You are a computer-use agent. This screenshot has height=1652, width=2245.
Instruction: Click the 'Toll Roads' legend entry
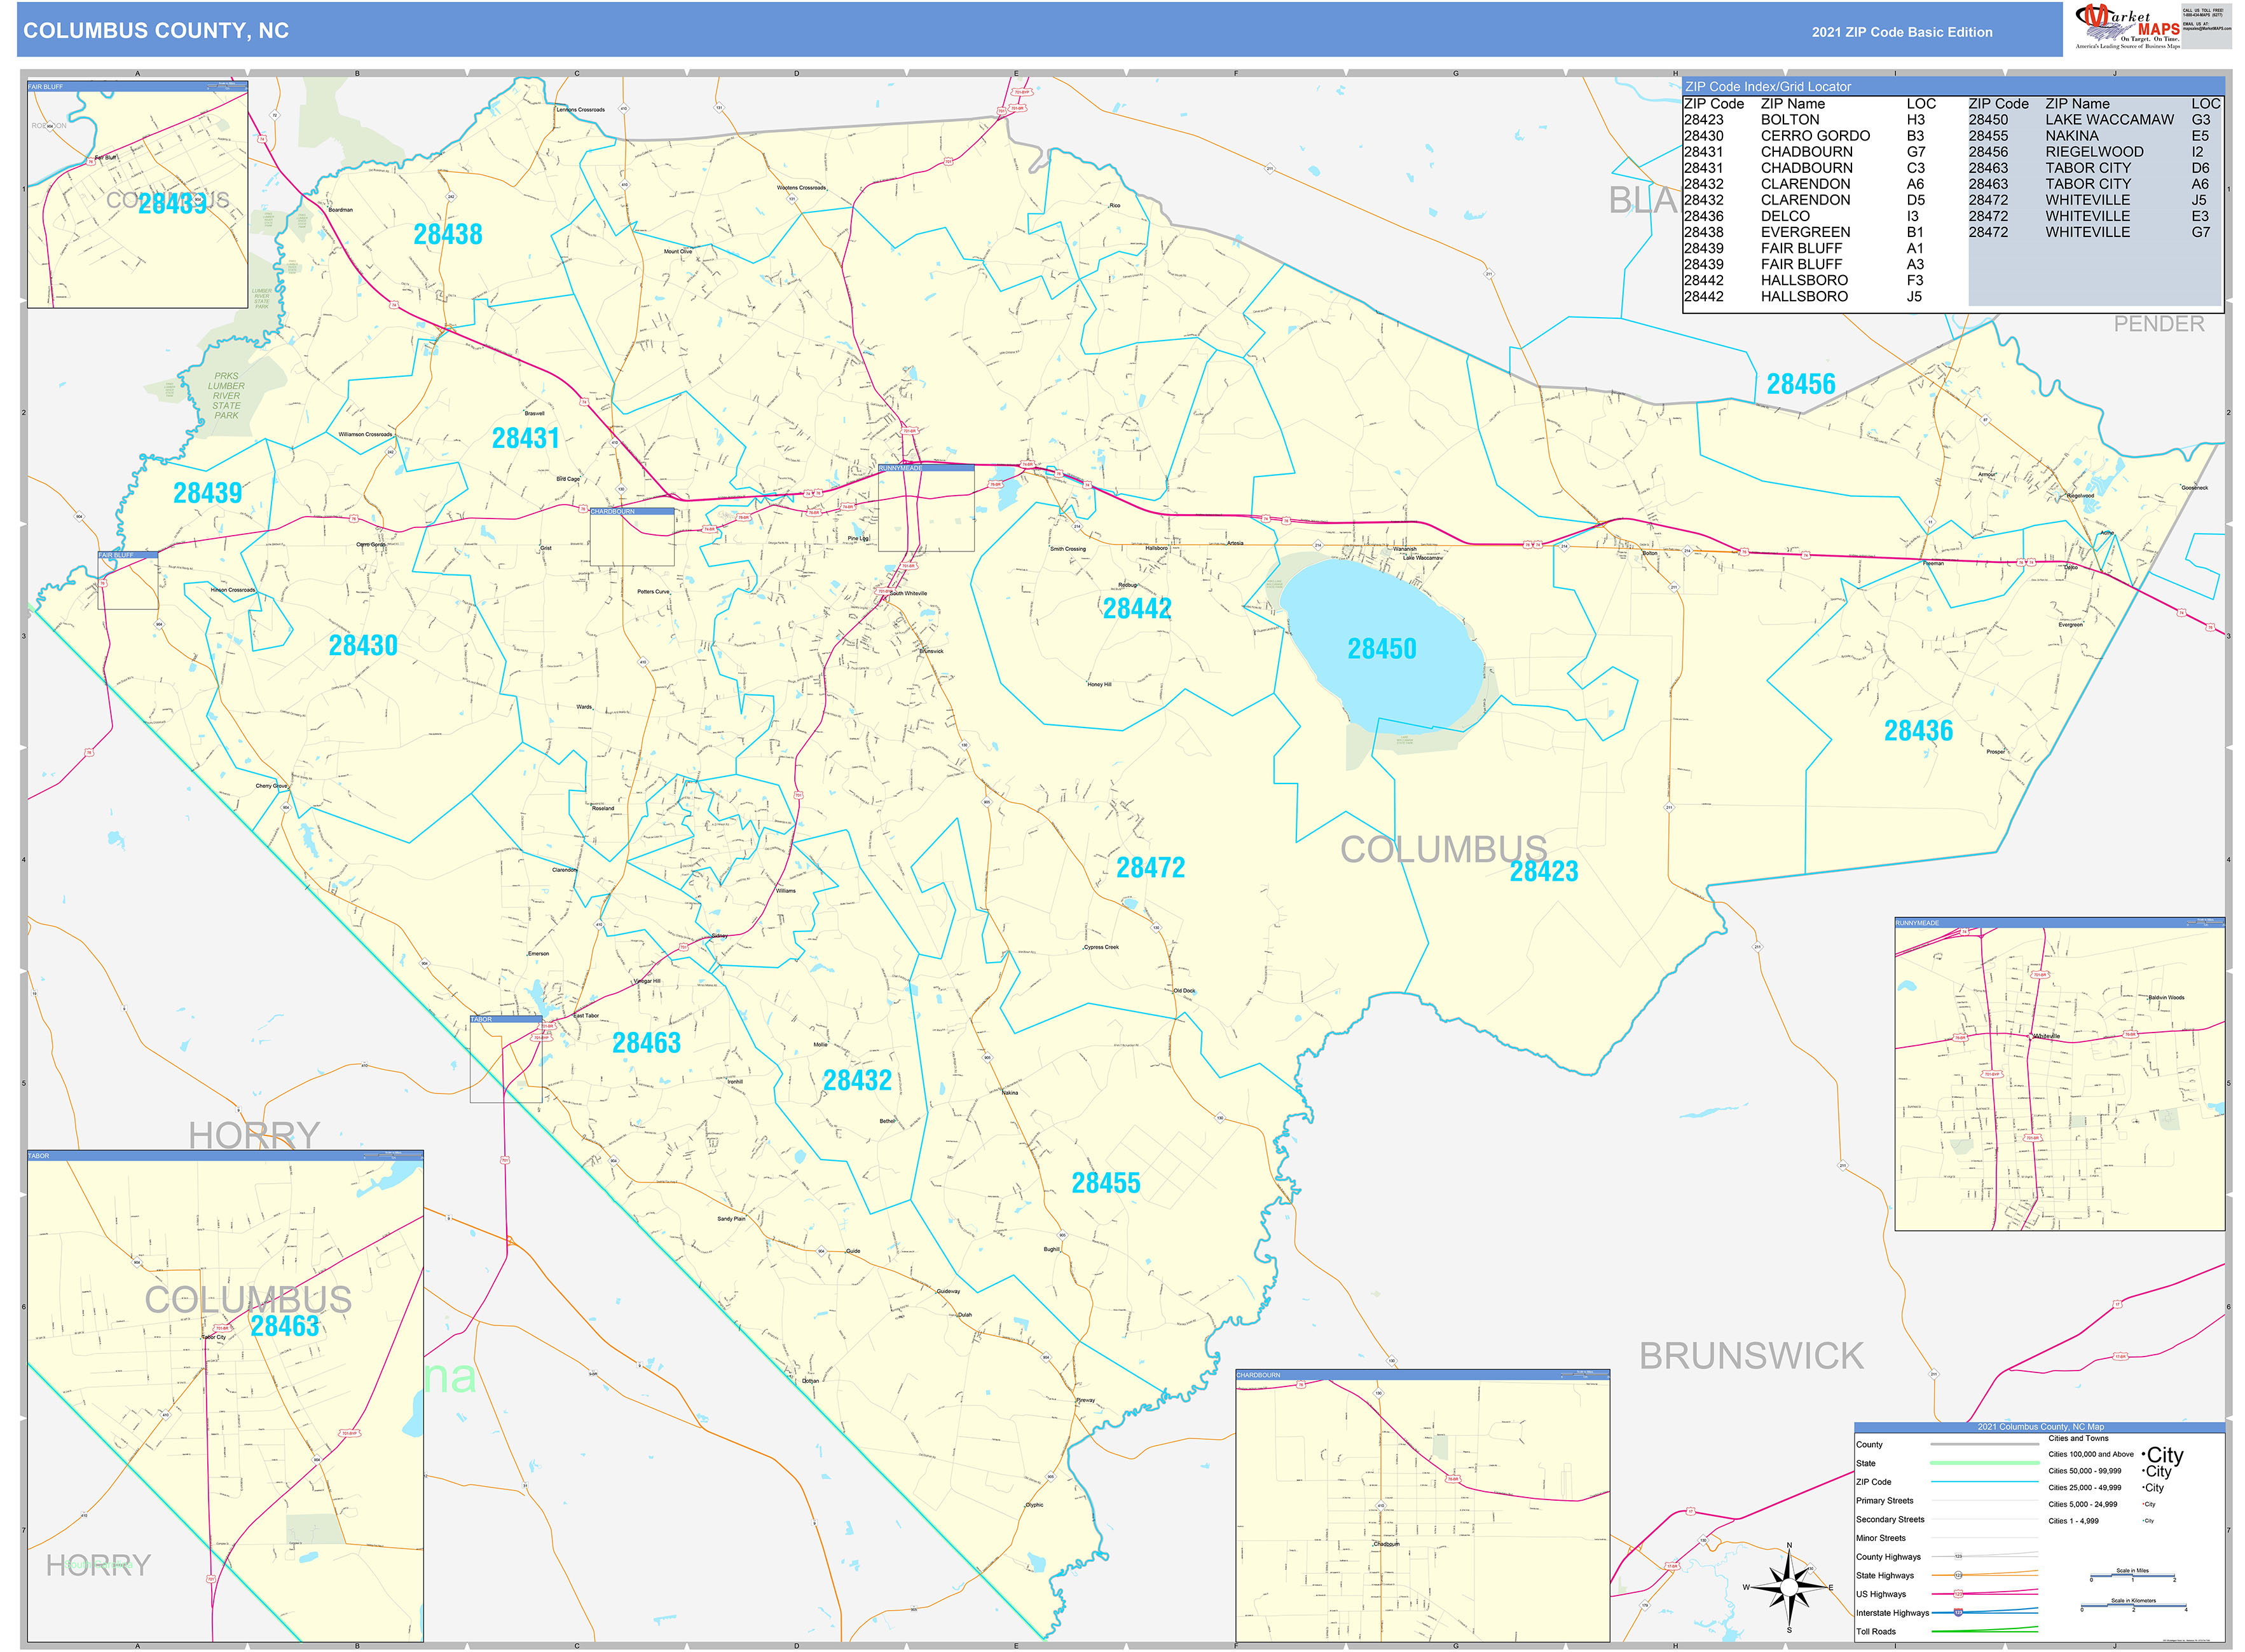pos(1947,1632)
